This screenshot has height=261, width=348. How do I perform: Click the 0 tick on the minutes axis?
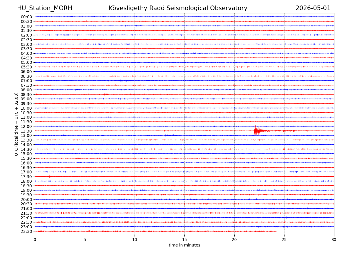point(35,240)
